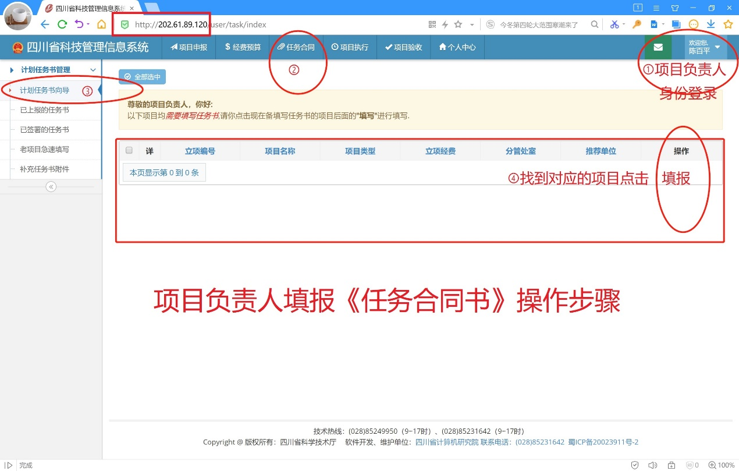739x471 pixels.
Task: Open the 欢迎您陈百平 user dropdown
Action: pos(702,47)
